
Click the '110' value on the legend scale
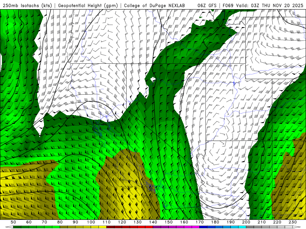(107, 222)
